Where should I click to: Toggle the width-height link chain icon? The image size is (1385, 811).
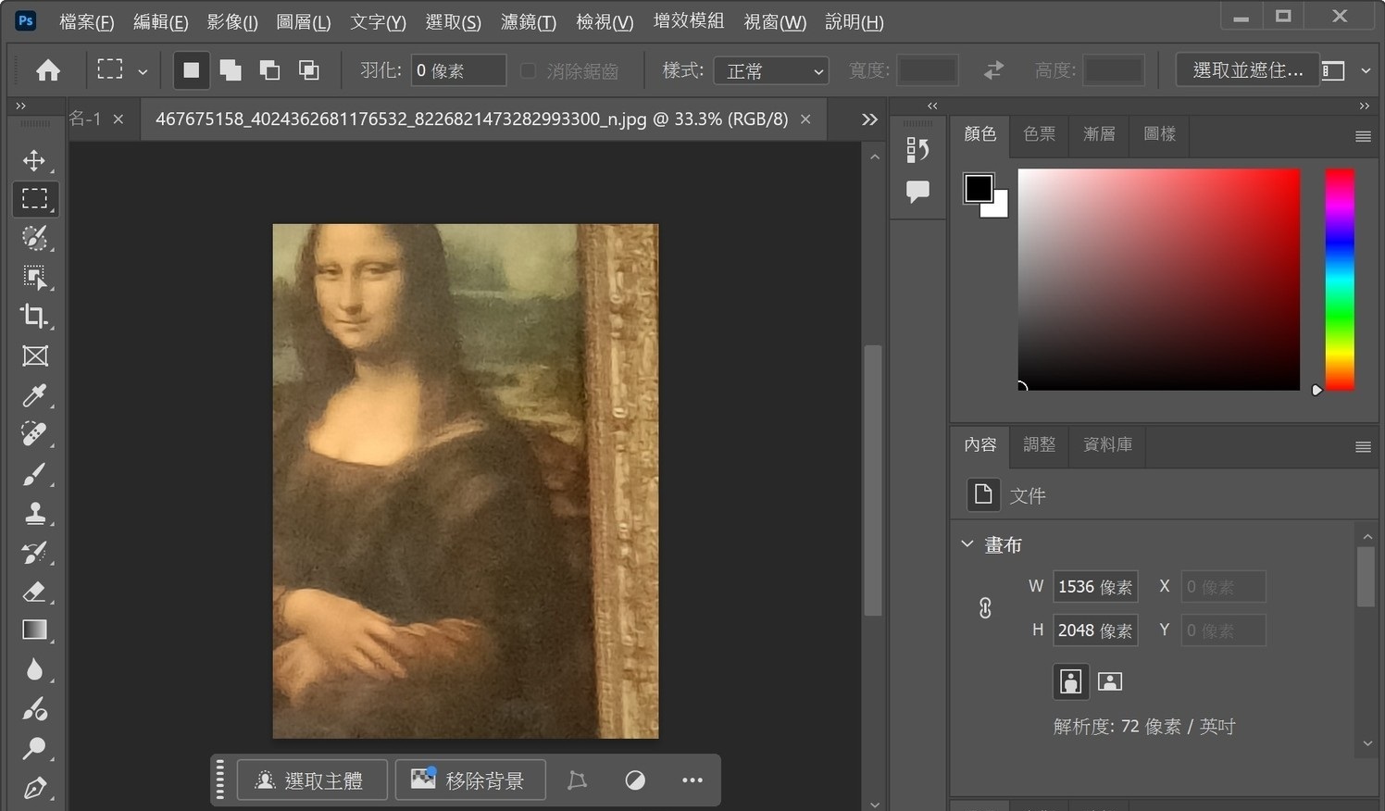coord(985,608)
